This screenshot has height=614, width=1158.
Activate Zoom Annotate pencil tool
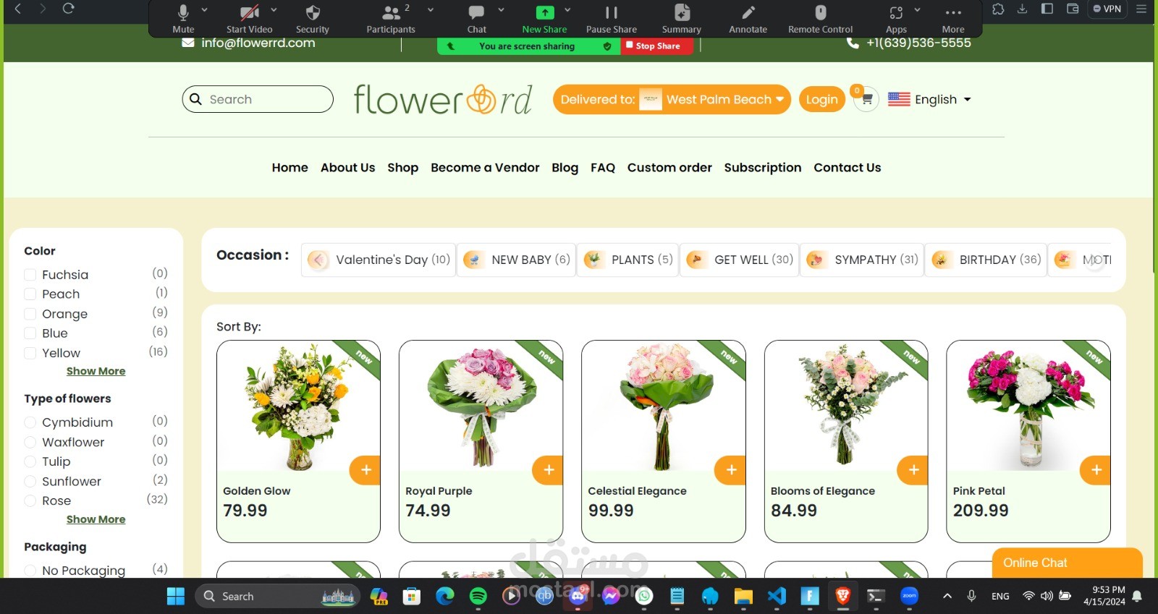click(748, 18)
